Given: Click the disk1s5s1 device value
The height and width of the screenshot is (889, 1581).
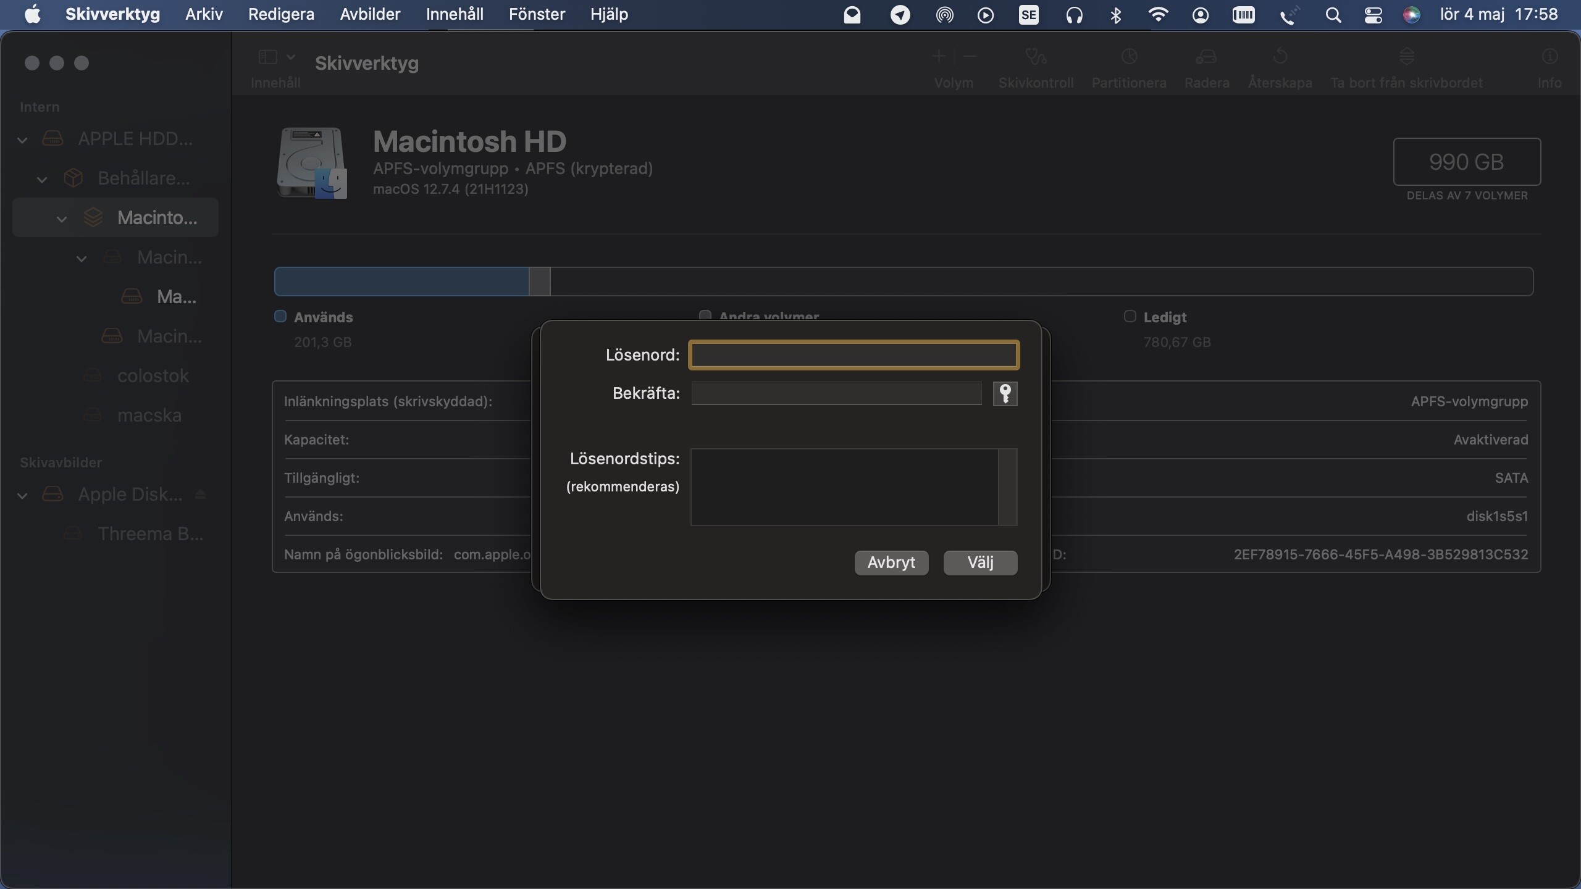Looking at the screenshot, I should [x=1497, y=516].
